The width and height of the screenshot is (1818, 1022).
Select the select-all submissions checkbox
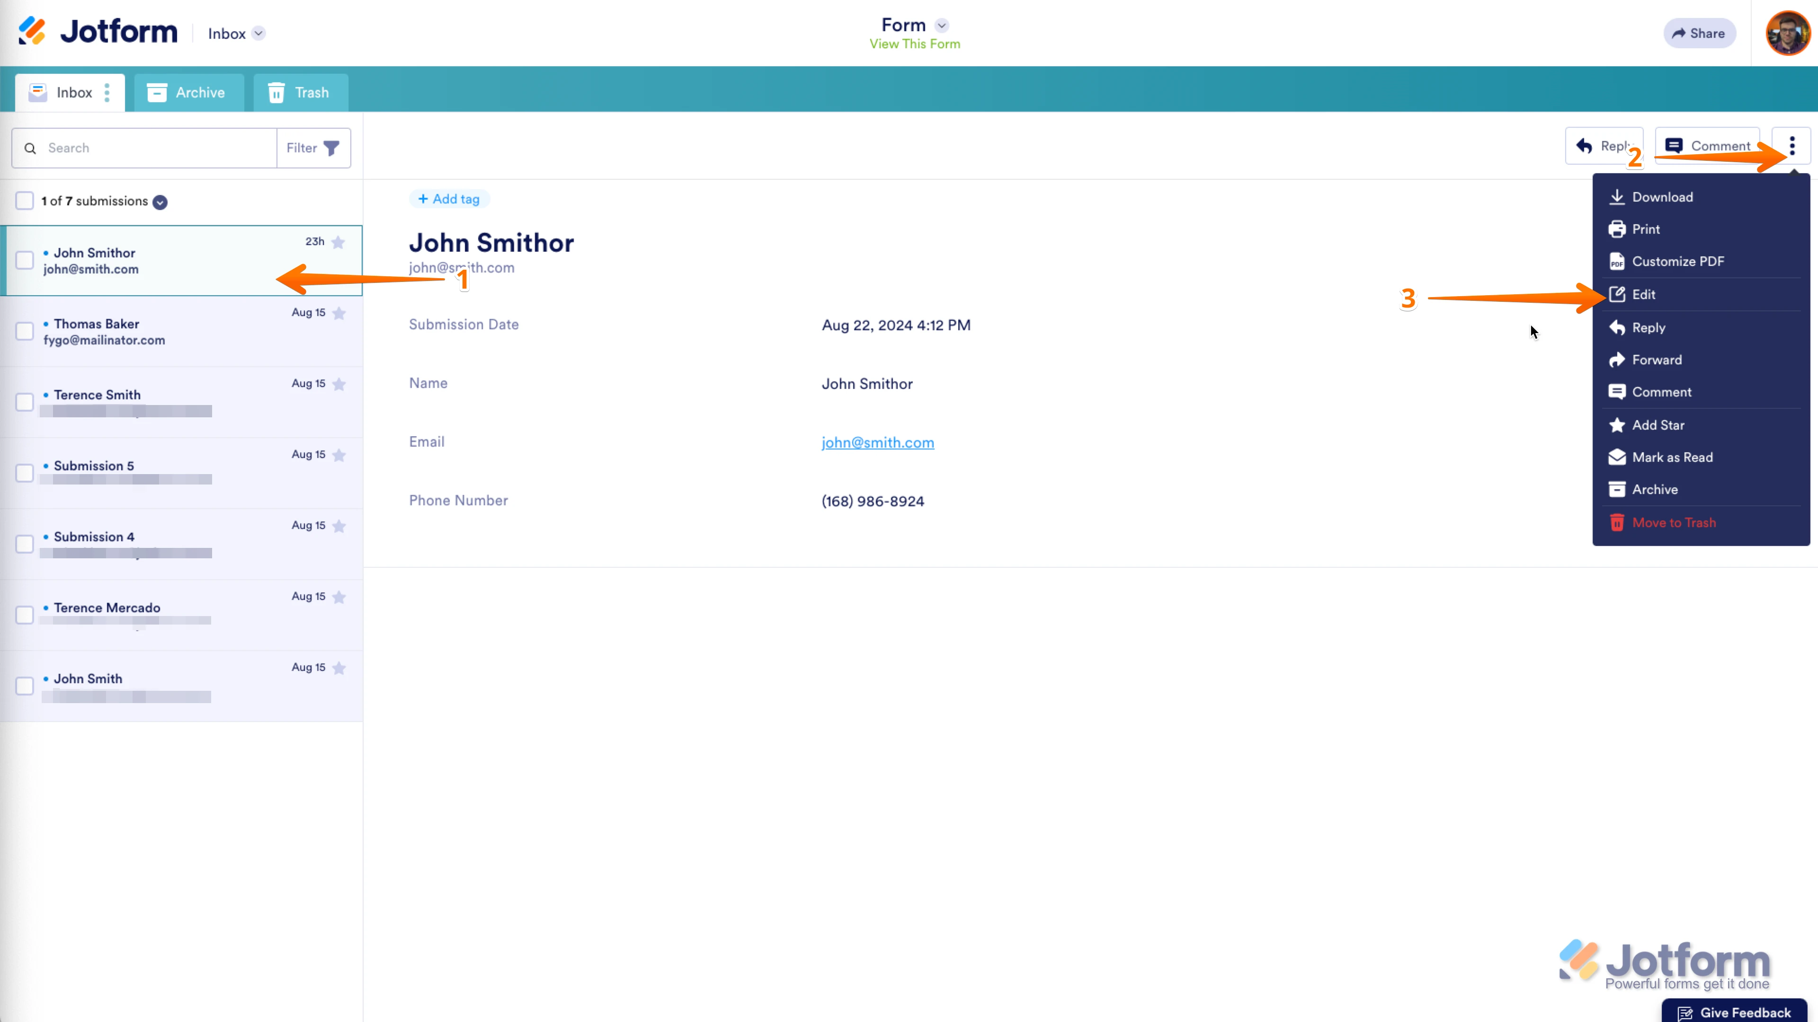25,200
